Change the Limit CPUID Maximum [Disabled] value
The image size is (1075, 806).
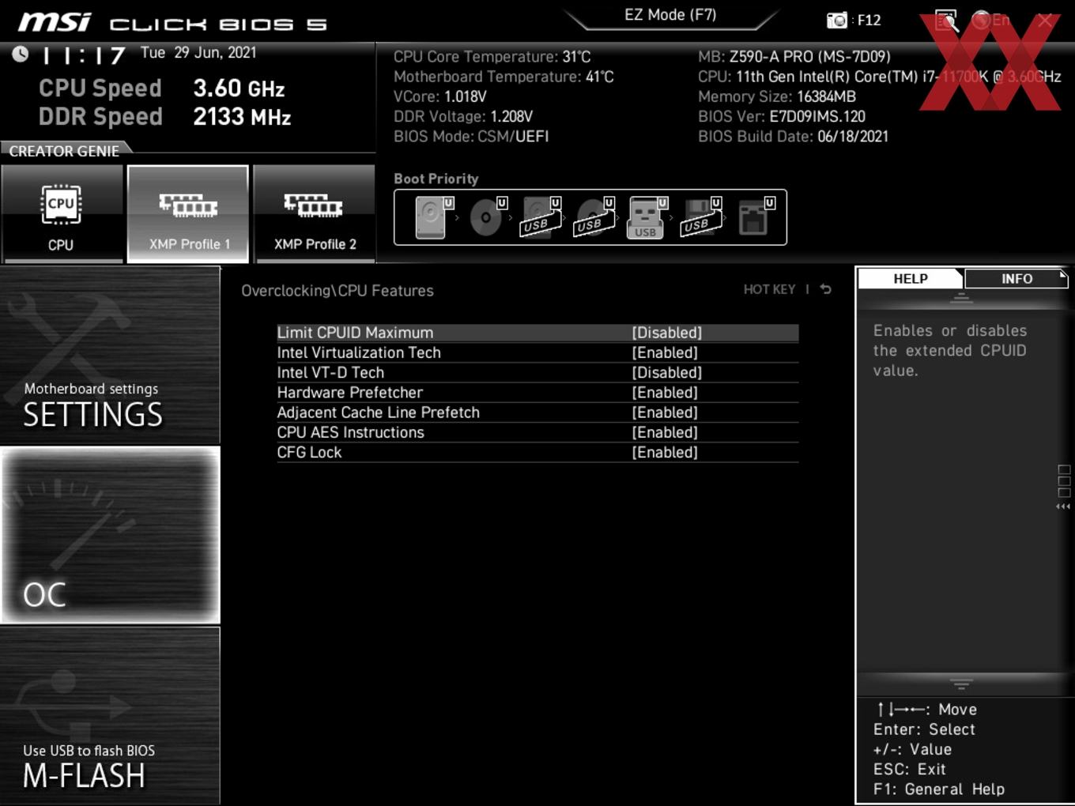click(x=666, y=333)
